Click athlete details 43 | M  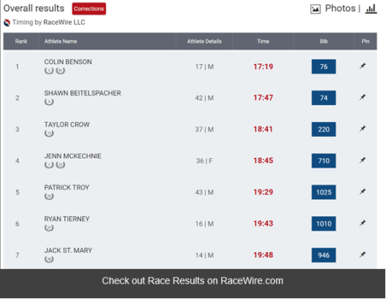[204, 192]
